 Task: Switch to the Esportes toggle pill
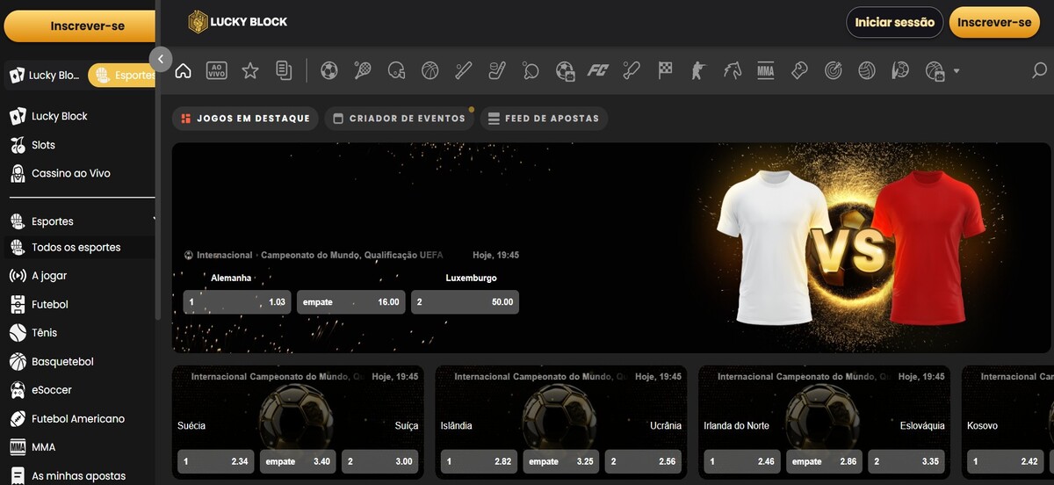click(123, 76)
